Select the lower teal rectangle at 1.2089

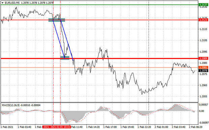[65, 58]
